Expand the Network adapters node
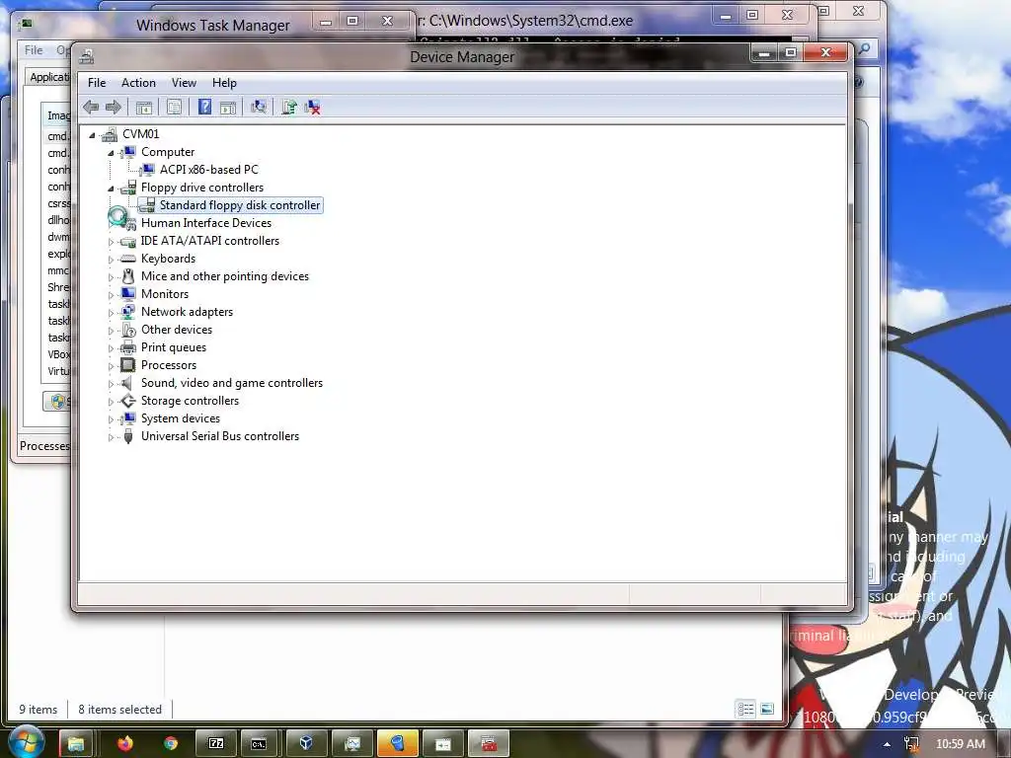 (x=111, y=313)
